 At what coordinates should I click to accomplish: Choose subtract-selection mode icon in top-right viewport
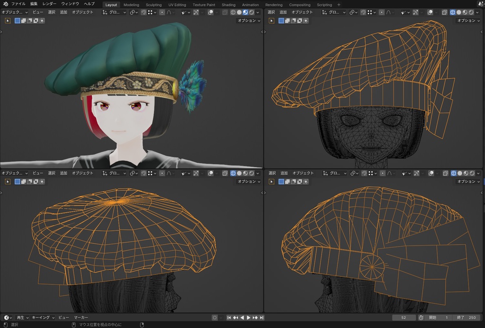pyautogui.click(x=294, y=21)
